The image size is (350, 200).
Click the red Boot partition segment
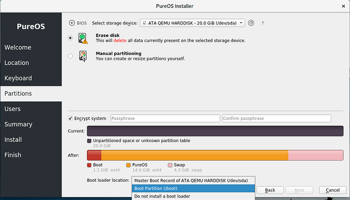94,155
